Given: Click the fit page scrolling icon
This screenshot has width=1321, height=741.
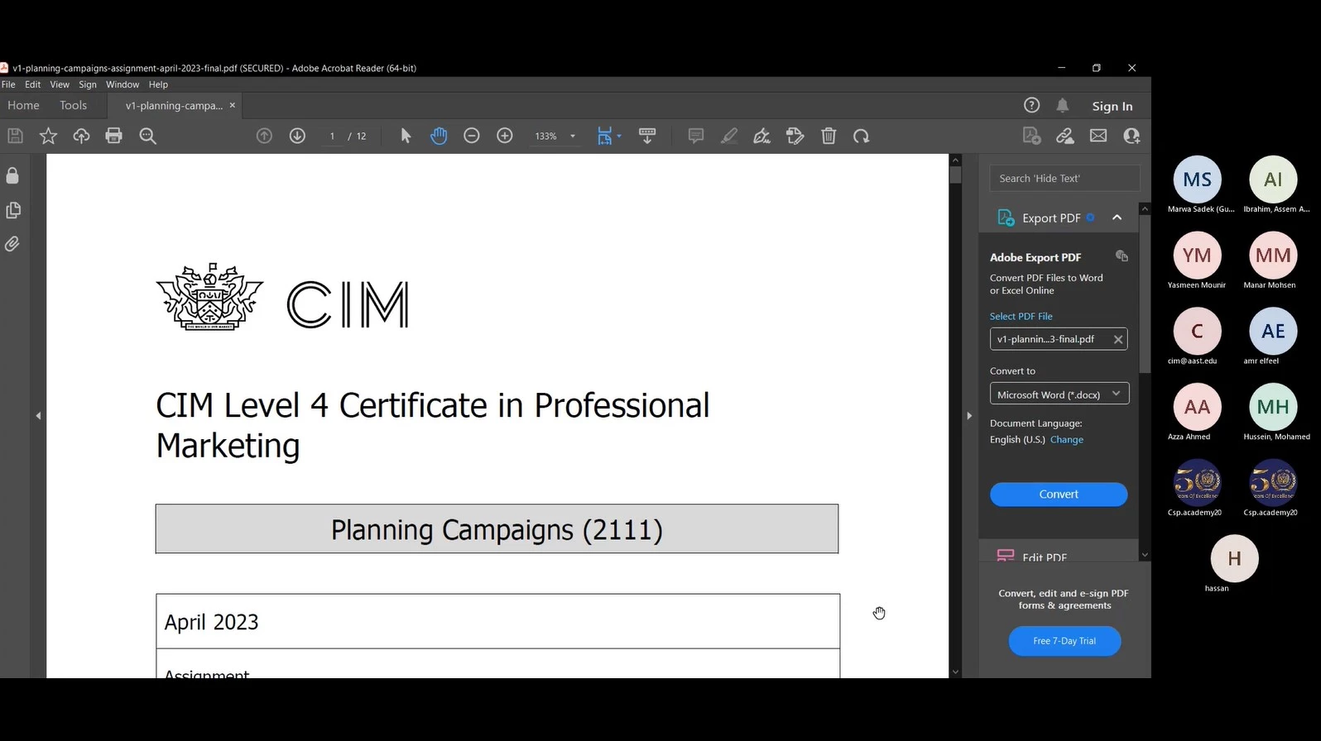Looking at the screenshot, I should pos(605,136).
